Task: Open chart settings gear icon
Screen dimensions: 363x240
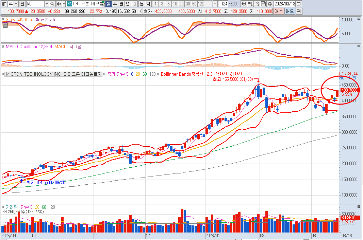Action: click(x=269, y=4)
